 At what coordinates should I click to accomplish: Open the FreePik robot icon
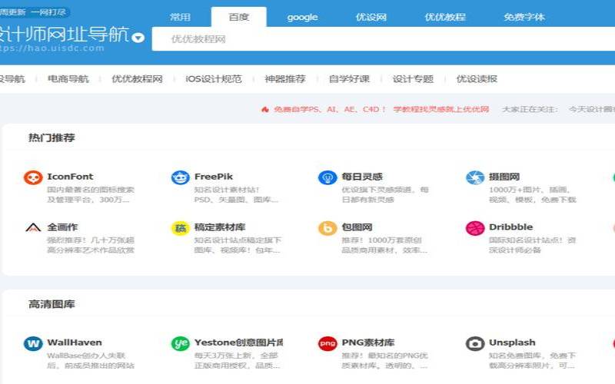[x=181, y=177]
